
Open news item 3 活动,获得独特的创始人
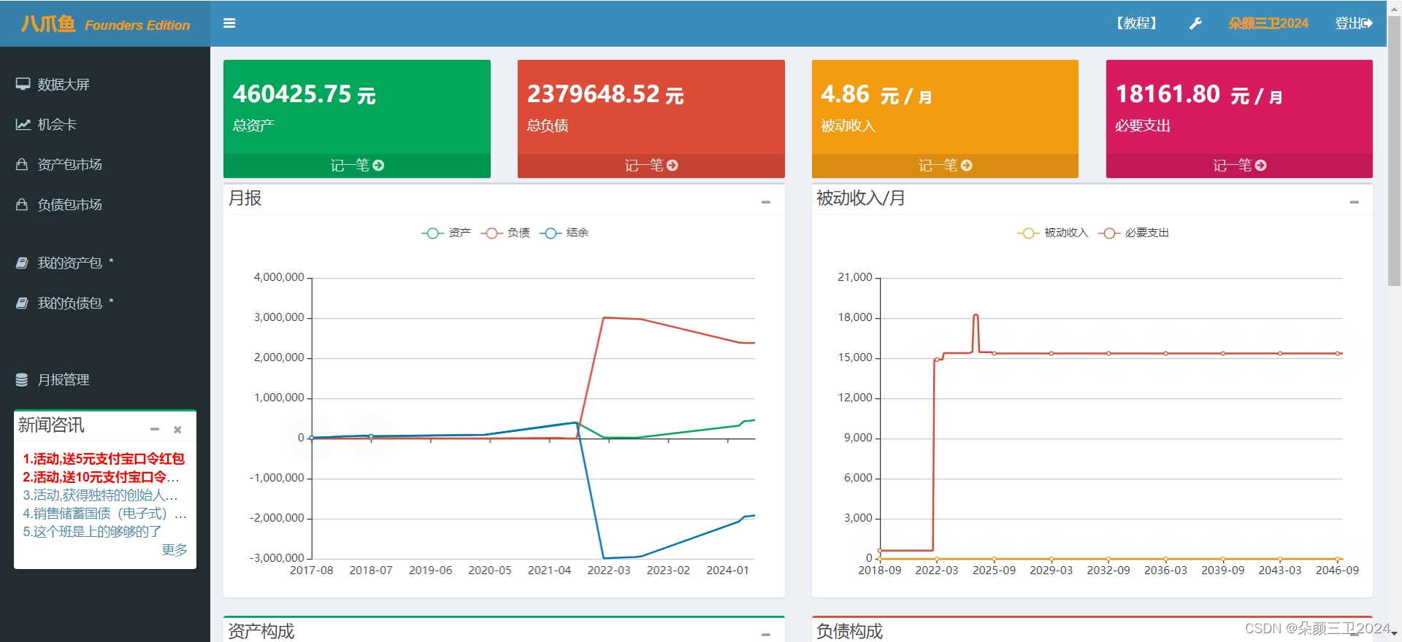pyautogui.click(x=100, y=495)
